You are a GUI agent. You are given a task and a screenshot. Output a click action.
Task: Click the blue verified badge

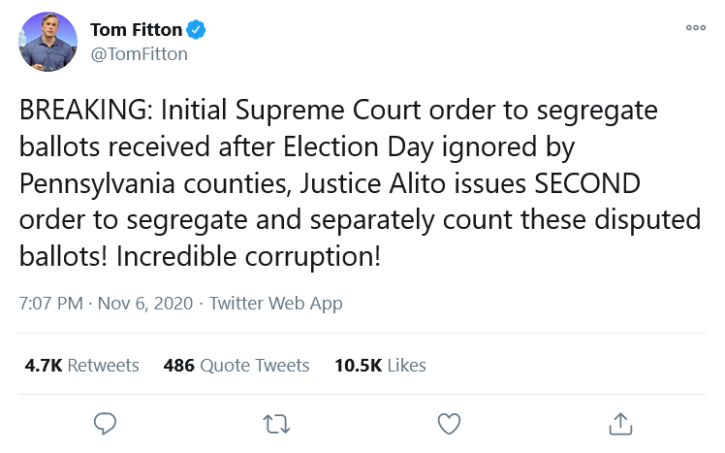tap(196, 30)
